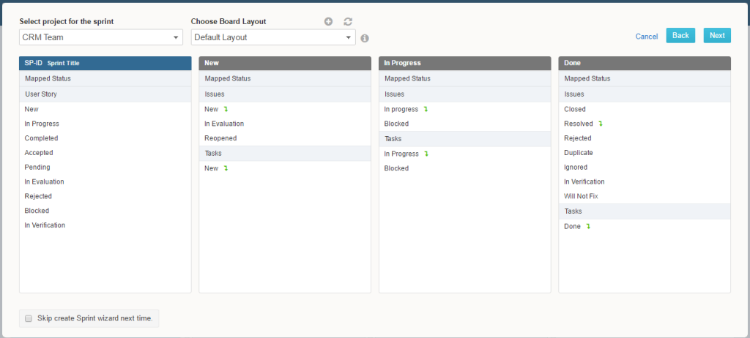Click green arrow beside New task status
750x338 pixels.
click(x=226, y=168)
